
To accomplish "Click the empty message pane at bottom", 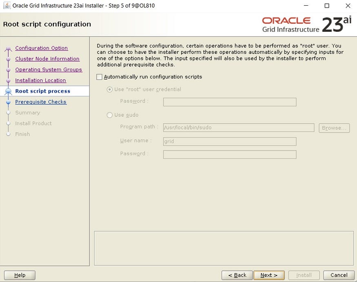I will click(x=224, y=248).
